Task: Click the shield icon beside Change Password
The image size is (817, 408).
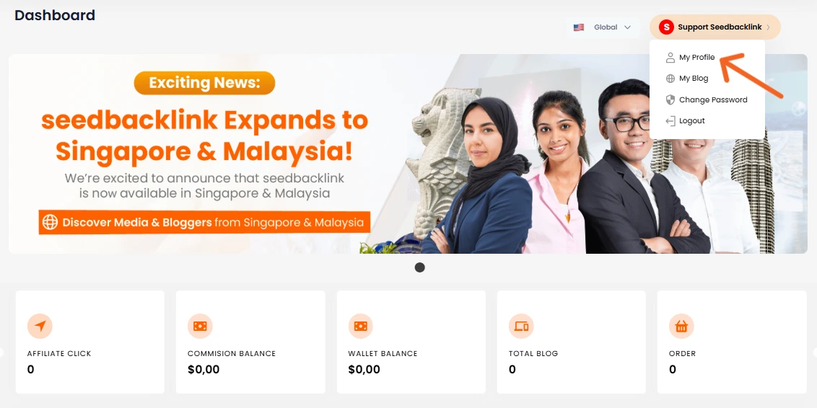Action: pyautogui.click(x=670, y=99)
